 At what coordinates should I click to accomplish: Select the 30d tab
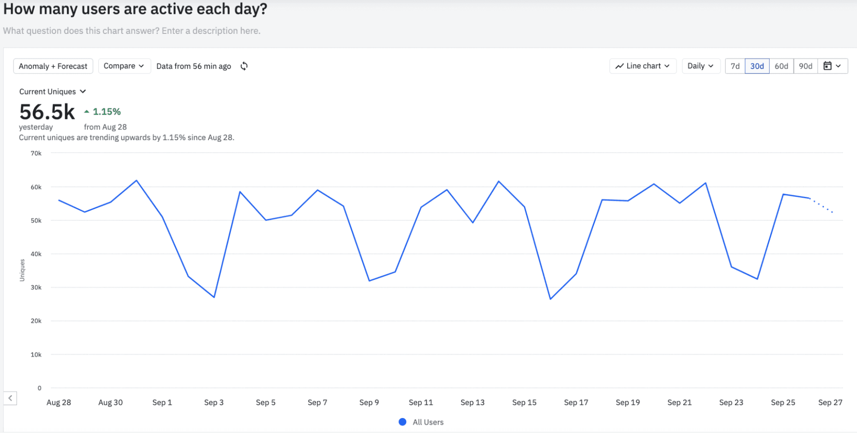coord(757,66)
